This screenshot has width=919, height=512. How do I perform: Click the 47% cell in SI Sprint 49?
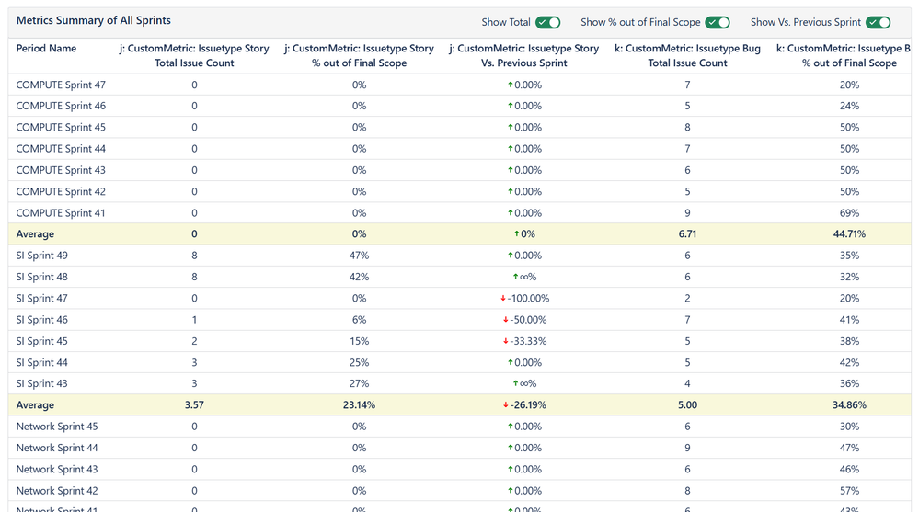pyautogui.click(x=360, y=256)
